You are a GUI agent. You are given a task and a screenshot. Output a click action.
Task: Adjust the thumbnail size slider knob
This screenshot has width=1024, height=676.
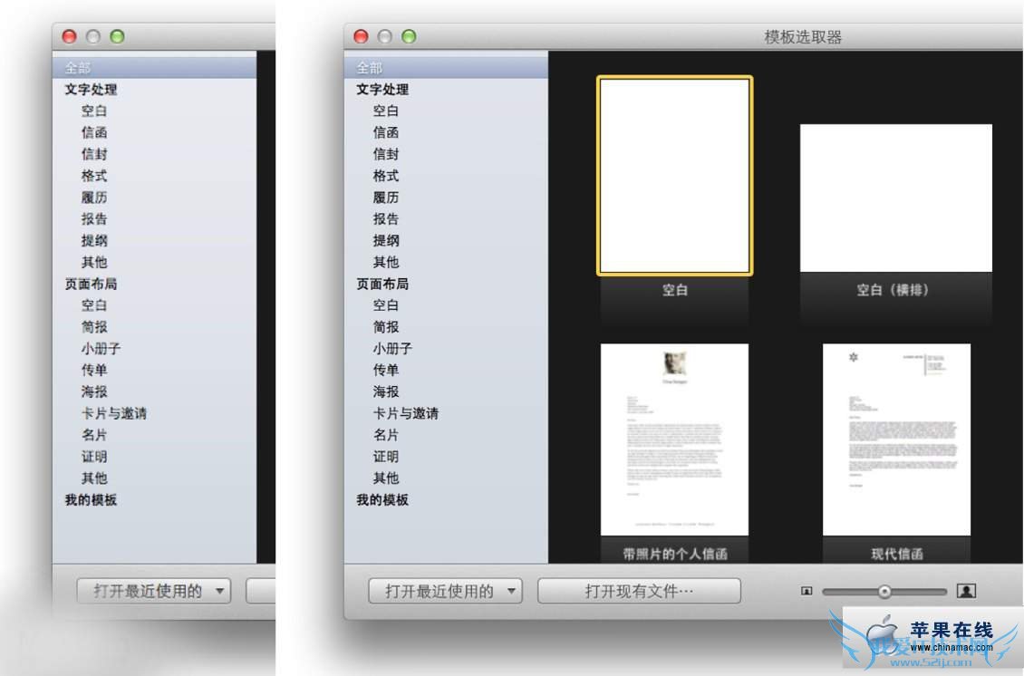pos(884,592)
